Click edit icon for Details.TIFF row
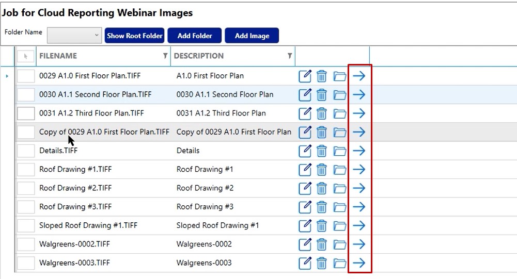 pyautogui.click(x=305, y=151)
